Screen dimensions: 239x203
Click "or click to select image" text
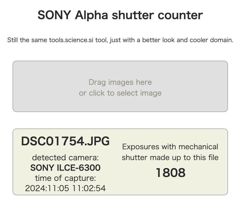(120, 93)
